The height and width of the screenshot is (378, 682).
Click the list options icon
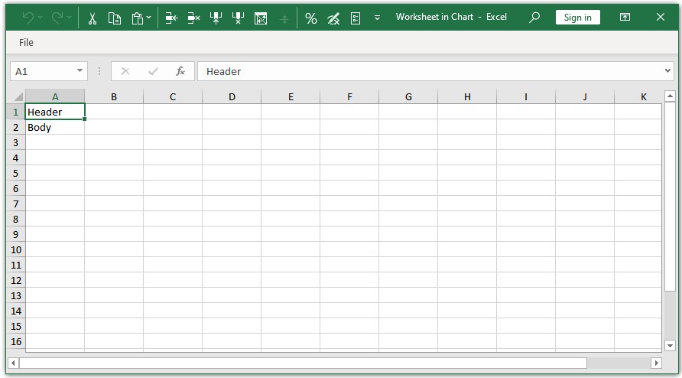[356, 18]
